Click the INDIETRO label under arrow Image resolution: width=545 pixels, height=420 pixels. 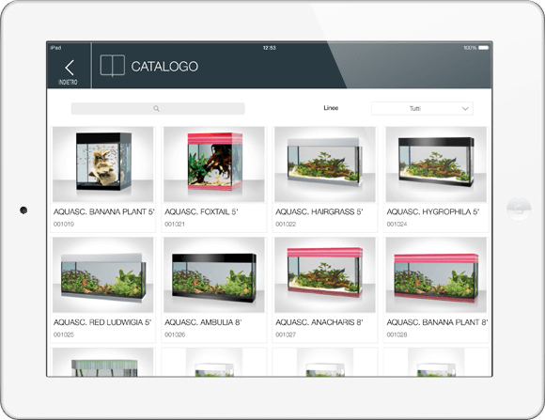pos(68,82)
